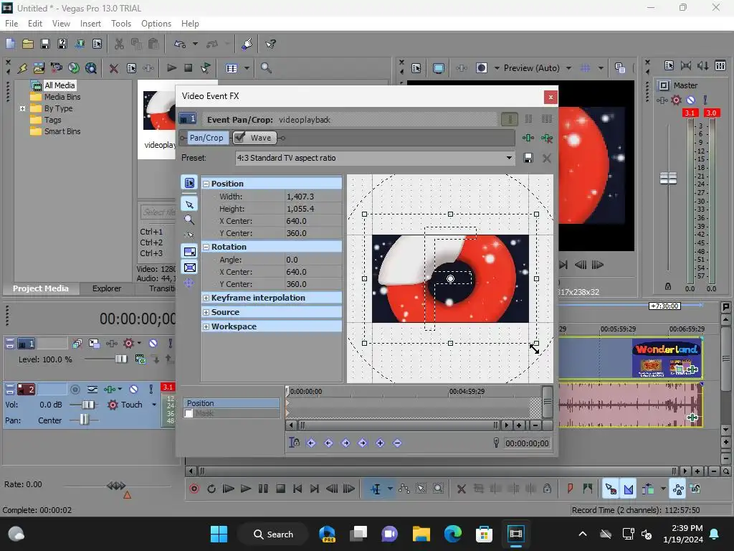
Task: Click the Plug-In Chain icon in Video Event FX
Action: 528,138
